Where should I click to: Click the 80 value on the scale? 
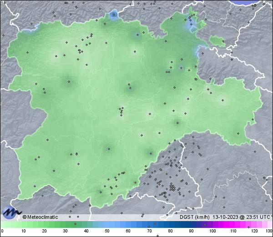click(x=171, y=231)
